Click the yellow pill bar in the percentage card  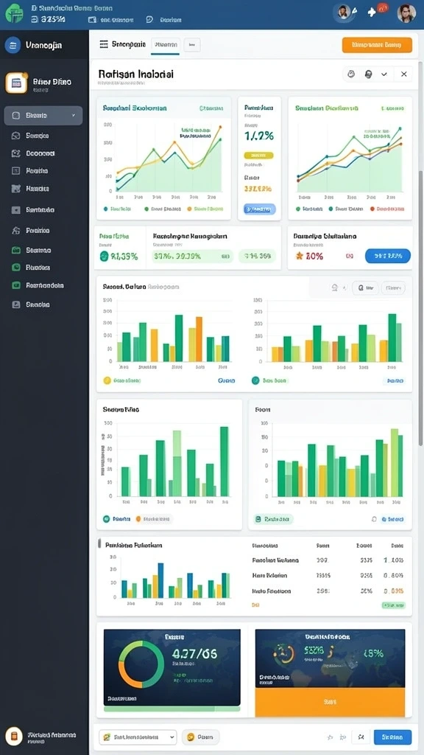(x=258, y=156)
